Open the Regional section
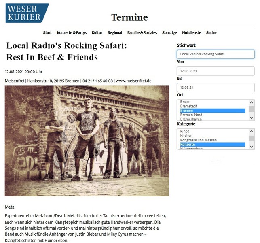Screen dimensions: 260x243 (x=115, y=32)
